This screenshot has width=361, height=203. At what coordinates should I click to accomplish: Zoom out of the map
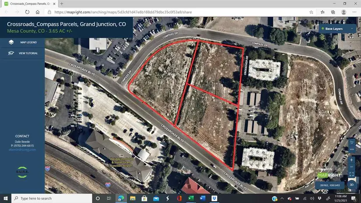[x=351, y=167]
